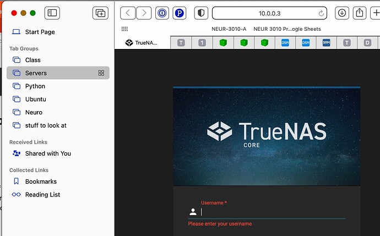Switch to the second DSM tab
The width and height of the screenshot is (380, 236).
tap(306, 43)
